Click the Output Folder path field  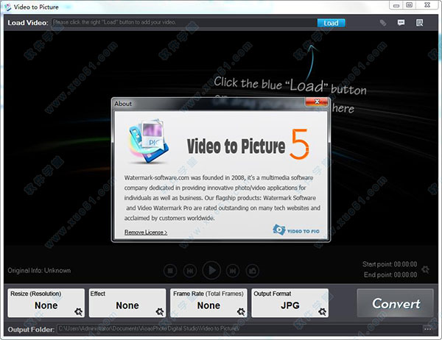(x=239, y=329)
